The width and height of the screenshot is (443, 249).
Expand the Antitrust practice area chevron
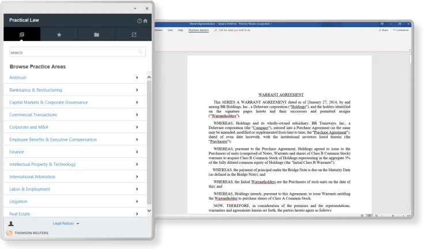pyautogui.click(x=137, y=77)
